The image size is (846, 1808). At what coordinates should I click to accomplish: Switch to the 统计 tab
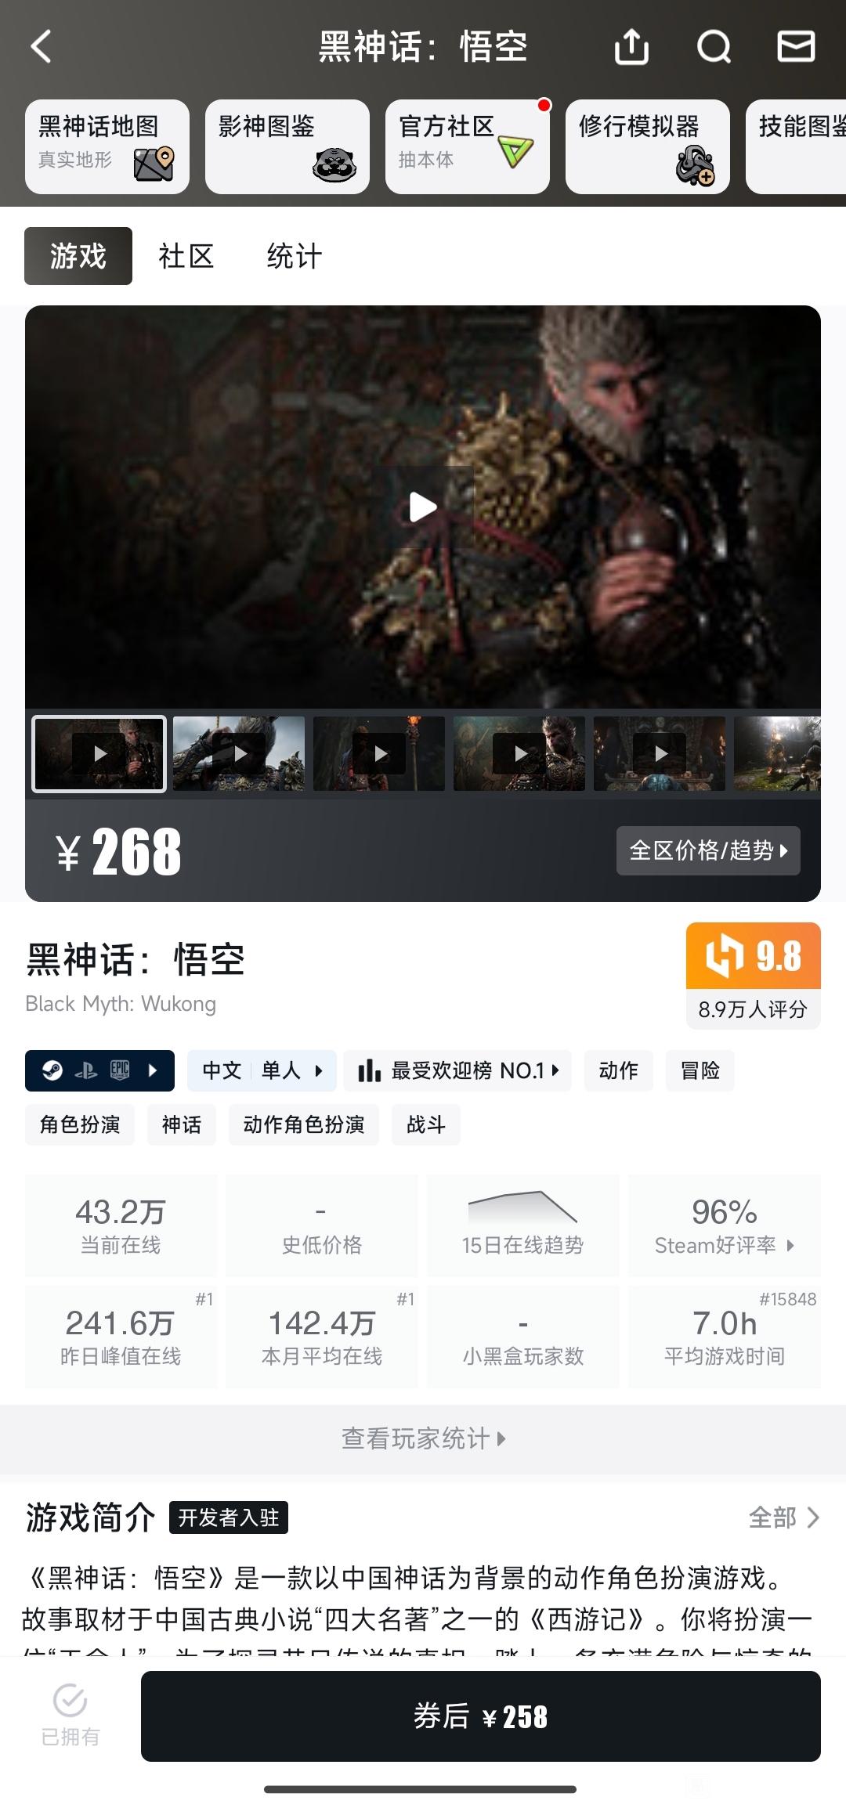click(x=295, y=256)
